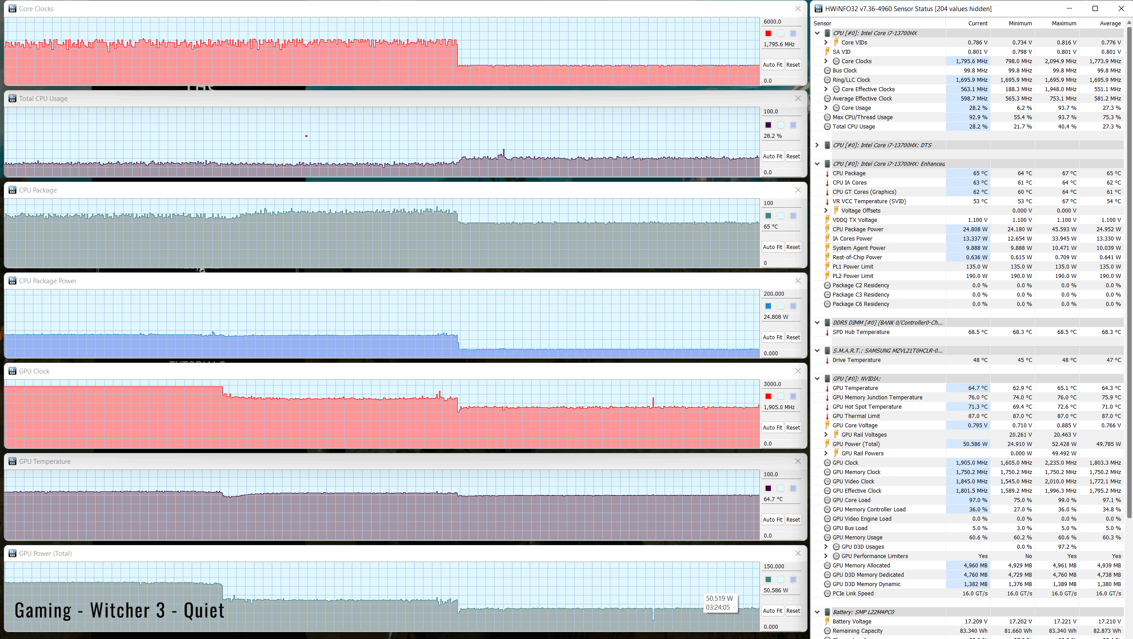The image size is (1133, 639).
Task: Expand the Core VIDs sensor row
Action: pos(826,42)
